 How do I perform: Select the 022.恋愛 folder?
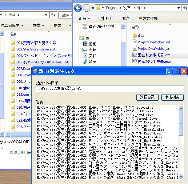coord(21,120)
